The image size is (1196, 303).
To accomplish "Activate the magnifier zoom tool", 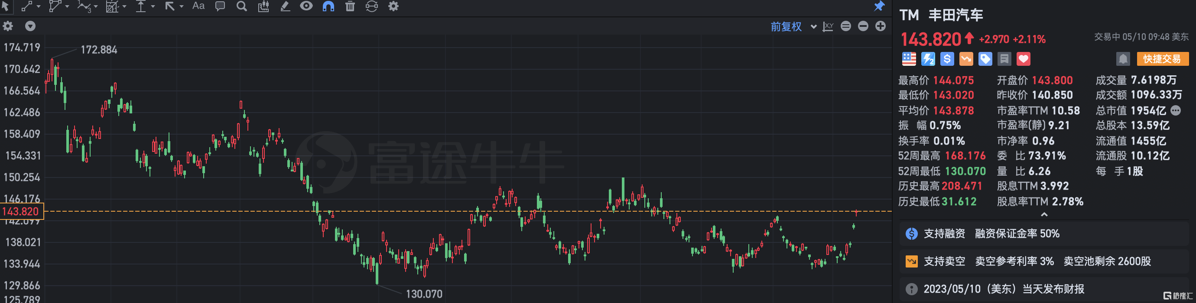I will click(241, 6).
